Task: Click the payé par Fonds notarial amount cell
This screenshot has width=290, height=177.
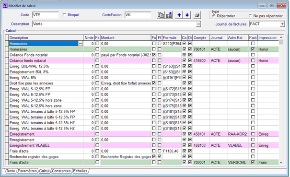Action: click(126, 55)
